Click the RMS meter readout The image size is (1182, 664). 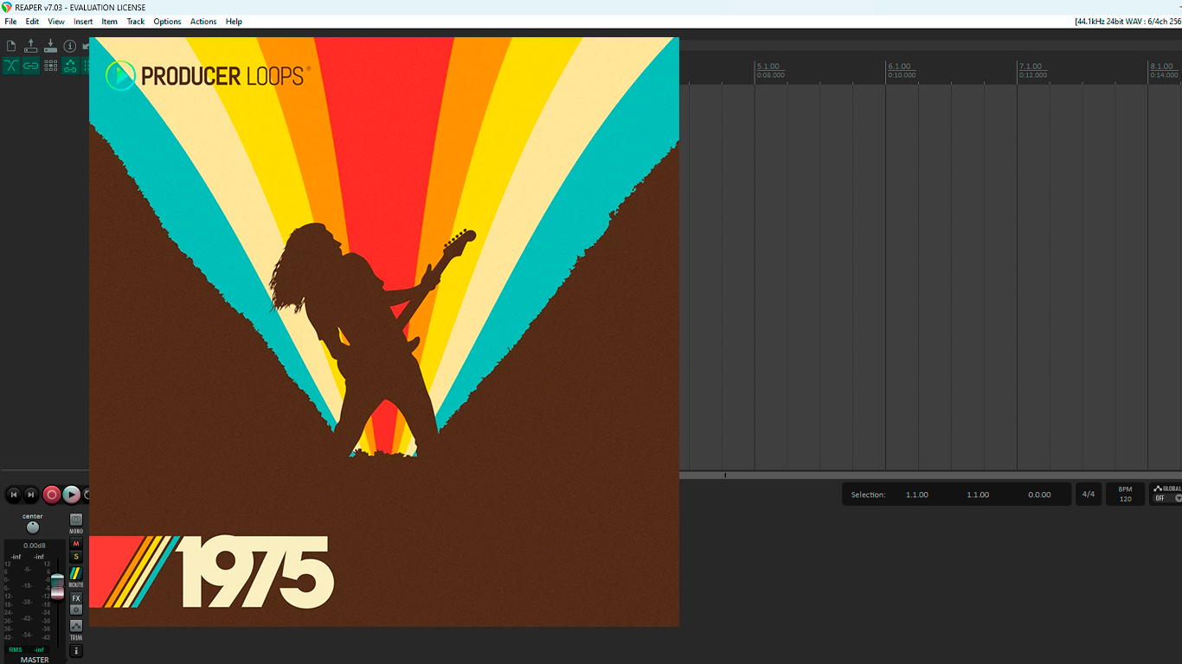[x=27, y=649]
